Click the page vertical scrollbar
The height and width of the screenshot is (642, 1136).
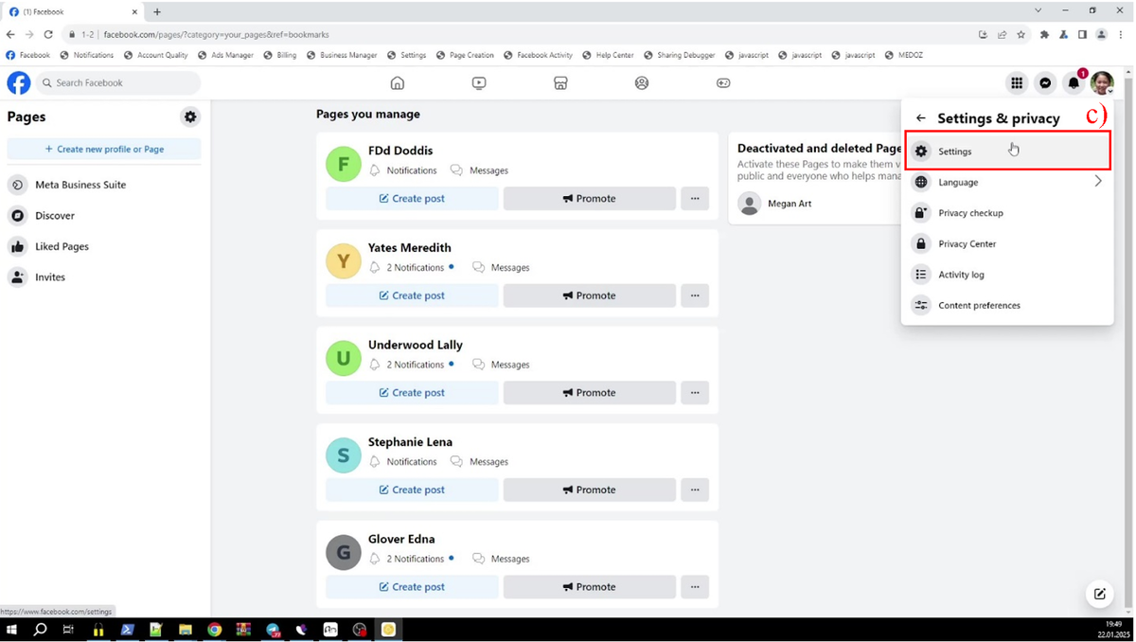[1127, 341]
